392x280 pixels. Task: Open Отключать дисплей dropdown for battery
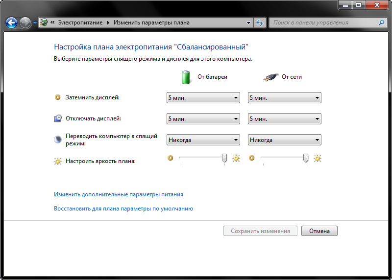203,118
